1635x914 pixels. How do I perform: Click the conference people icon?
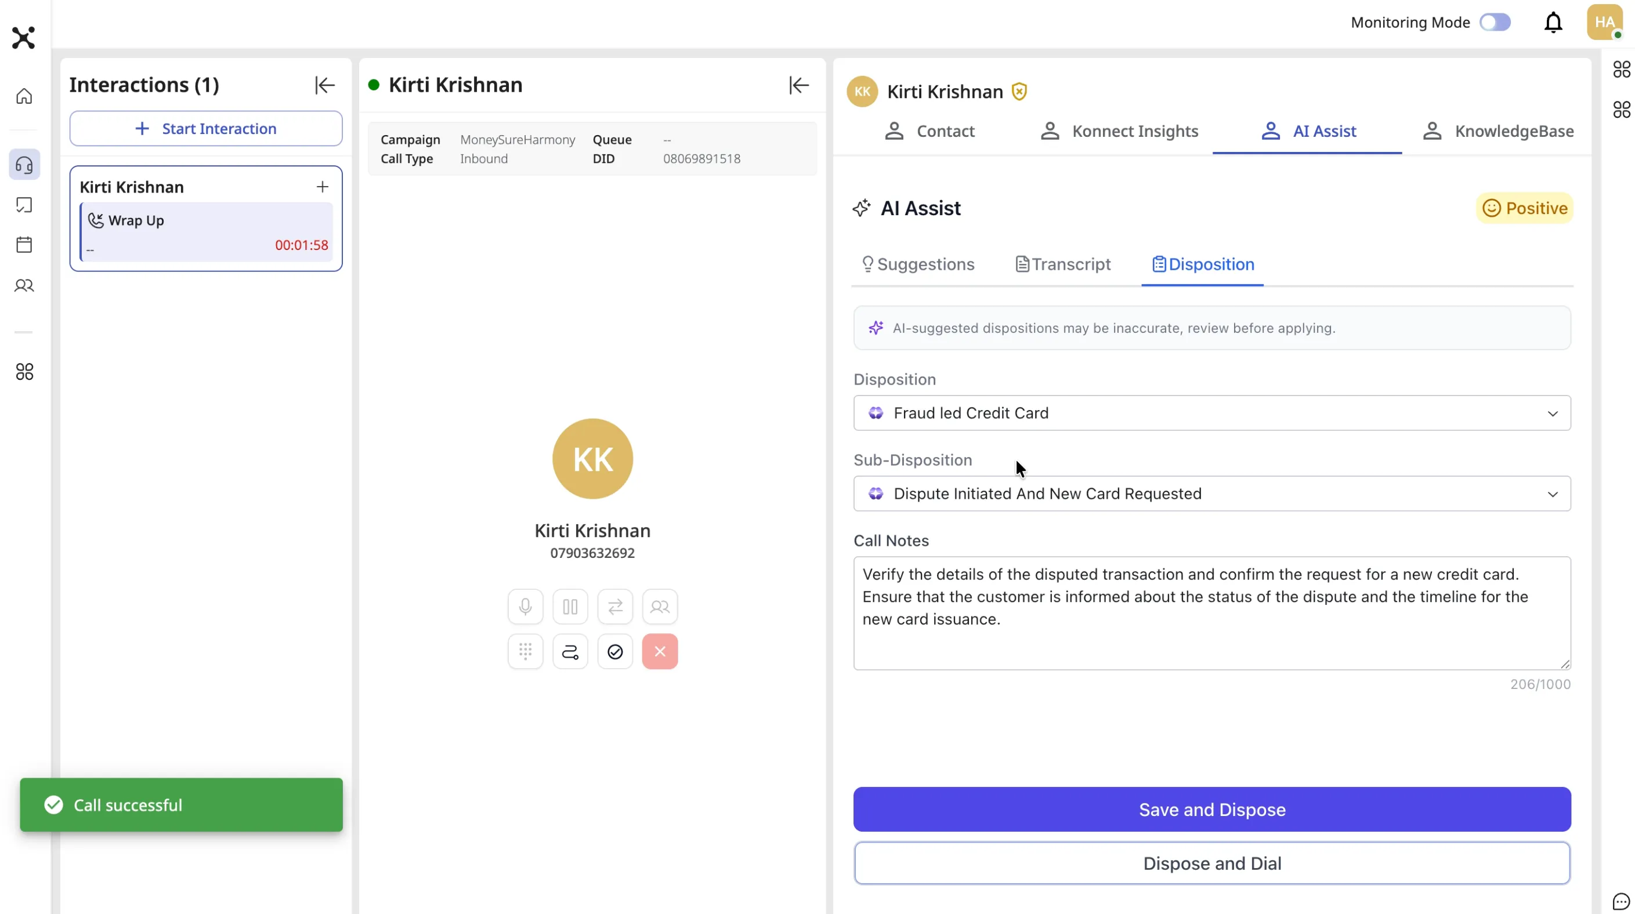click(660, 607)
